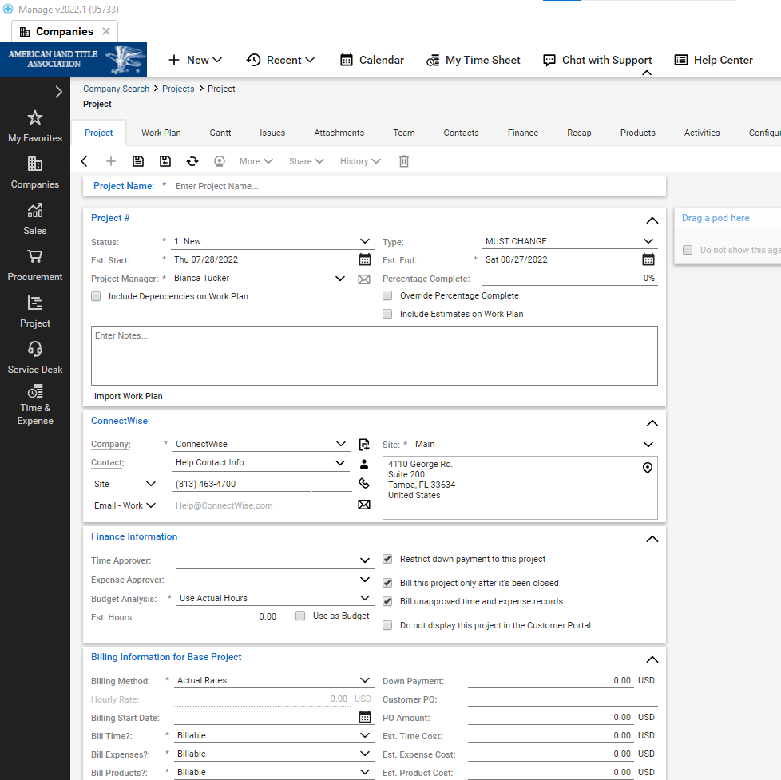Click envelope icon next to Help@ConnectWise.com
Viewport: 781px width, 780px height.
pyautogui.click(x=364, y=505)
